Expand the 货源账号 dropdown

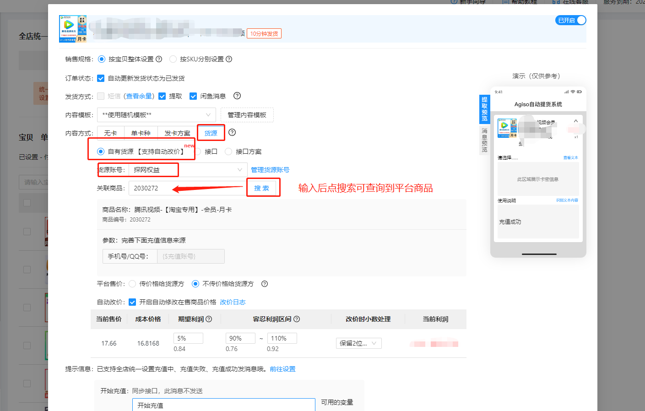tap(188, 170)
